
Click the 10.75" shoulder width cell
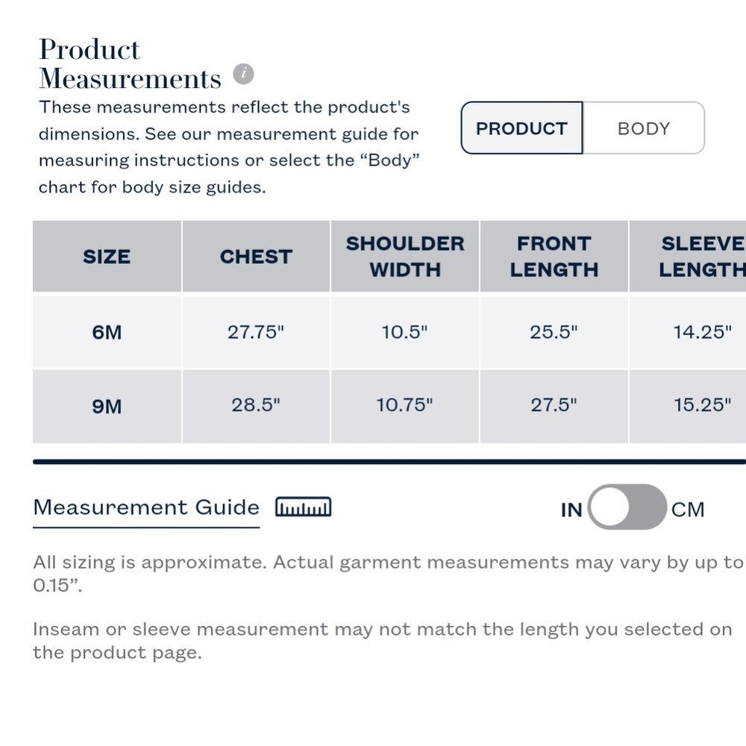click(x=405, y=405)
